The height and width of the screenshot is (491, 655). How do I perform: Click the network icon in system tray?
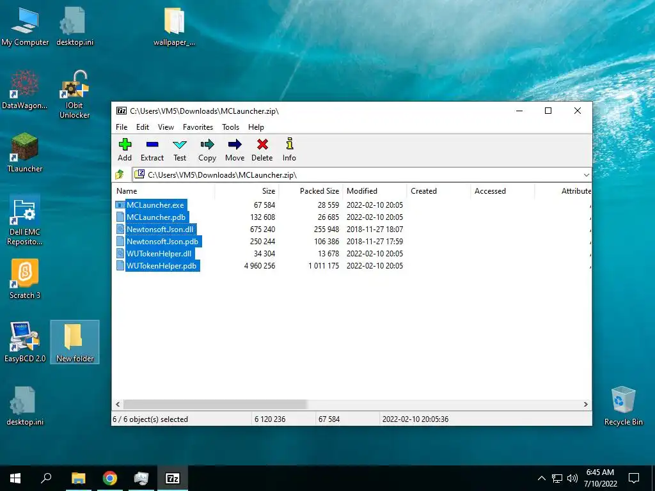coord(557,478)
